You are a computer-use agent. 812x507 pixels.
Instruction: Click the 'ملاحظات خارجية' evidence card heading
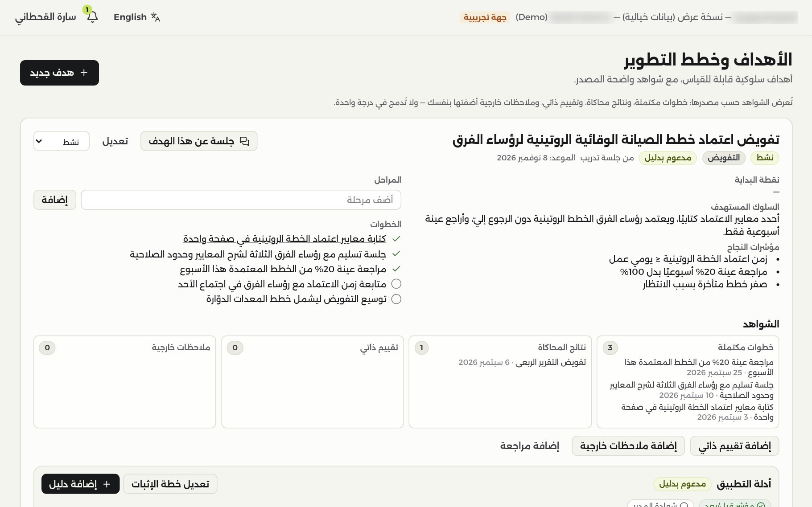(181, 348)
